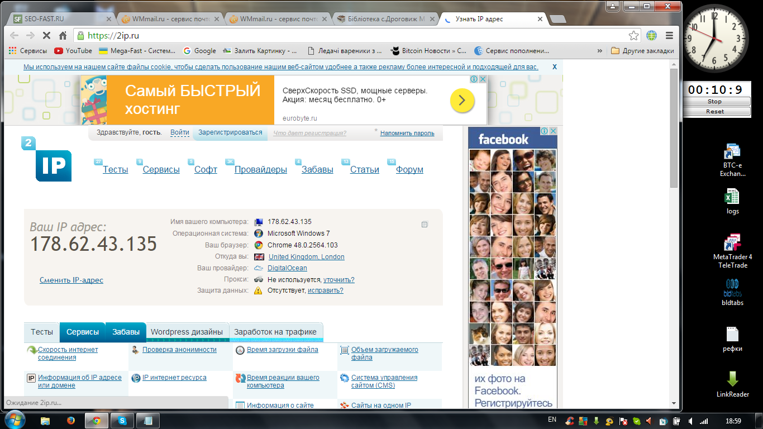763x429 pixels.
Task: Select the Wordpress дизайны tab
Action: 187,332
